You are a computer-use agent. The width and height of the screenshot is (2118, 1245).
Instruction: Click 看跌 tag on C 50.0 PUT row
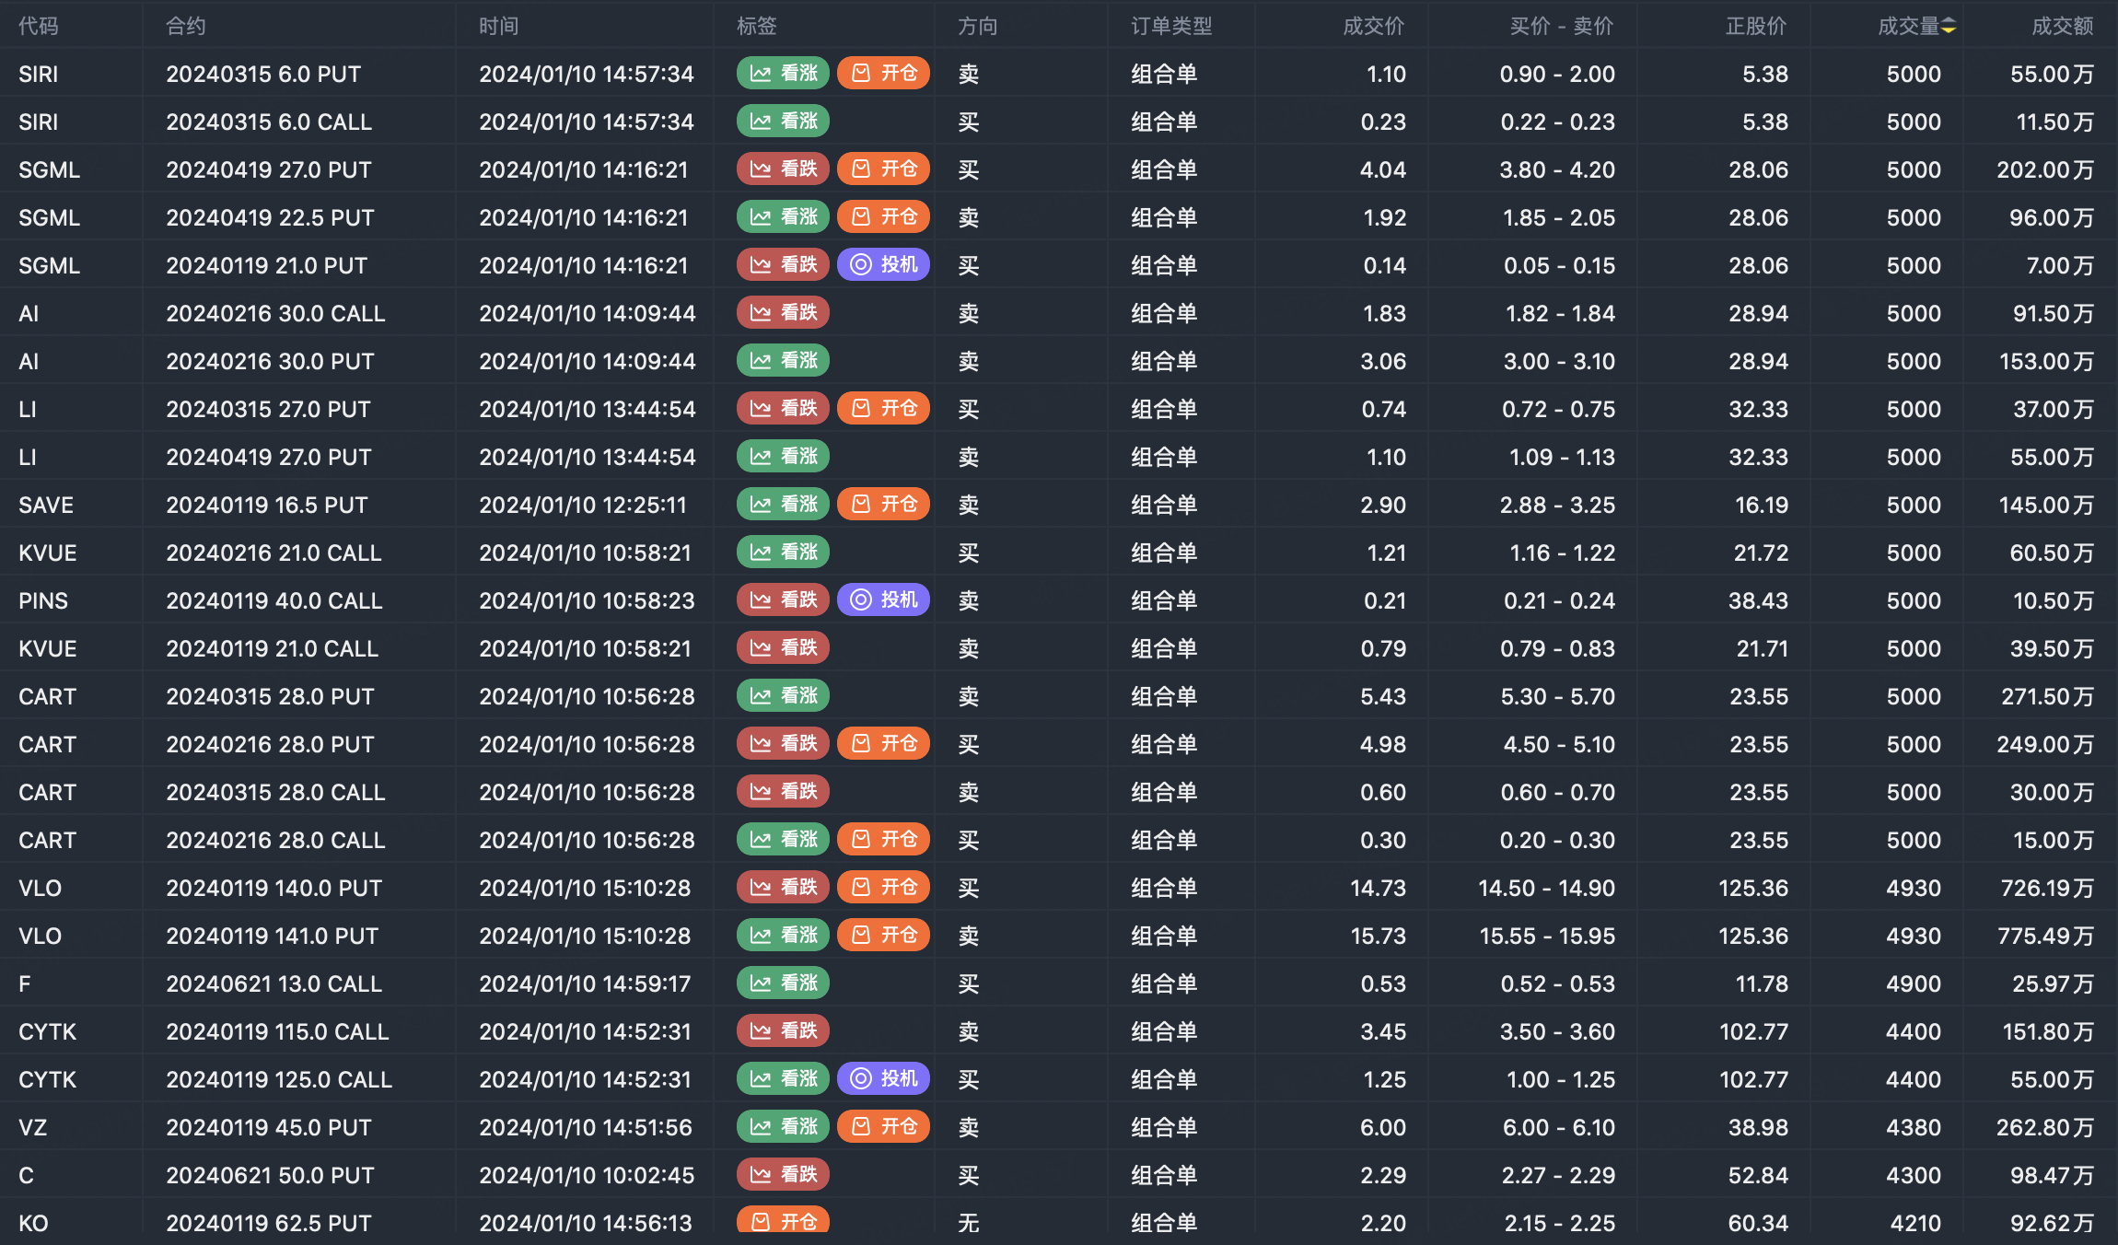pos(783,1175)
